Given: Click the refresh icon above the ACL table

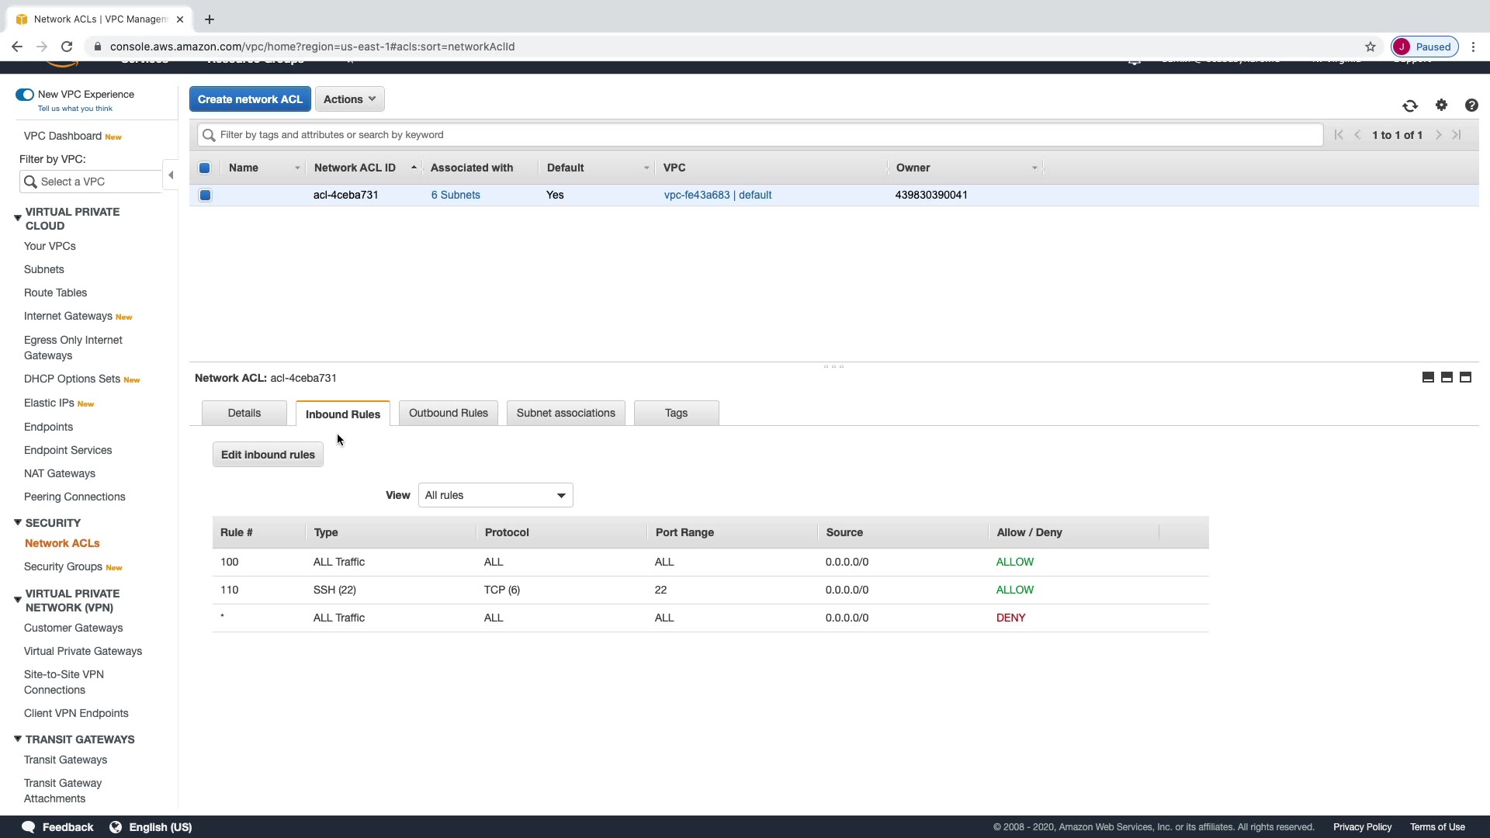Looking at the screenshot, I should (x=1410, y=106).
